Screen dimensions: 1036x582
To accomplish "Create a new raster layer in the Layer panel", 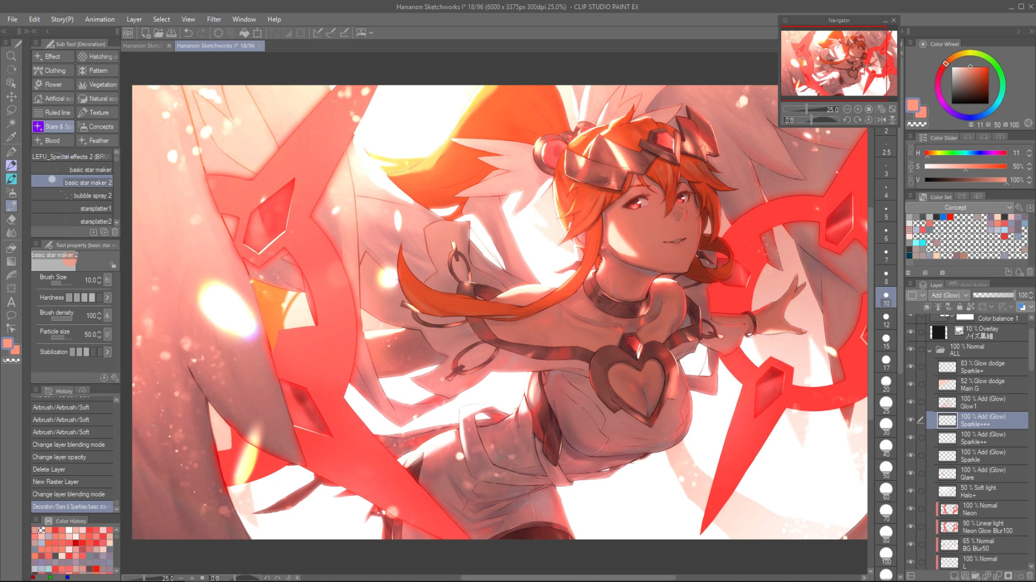I will pos(955,574).
